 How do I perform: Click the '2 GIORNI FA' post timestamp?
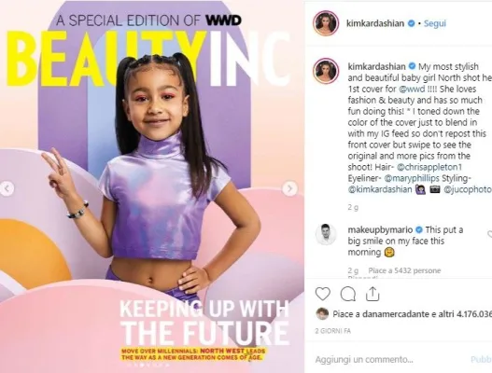point(333,331)
